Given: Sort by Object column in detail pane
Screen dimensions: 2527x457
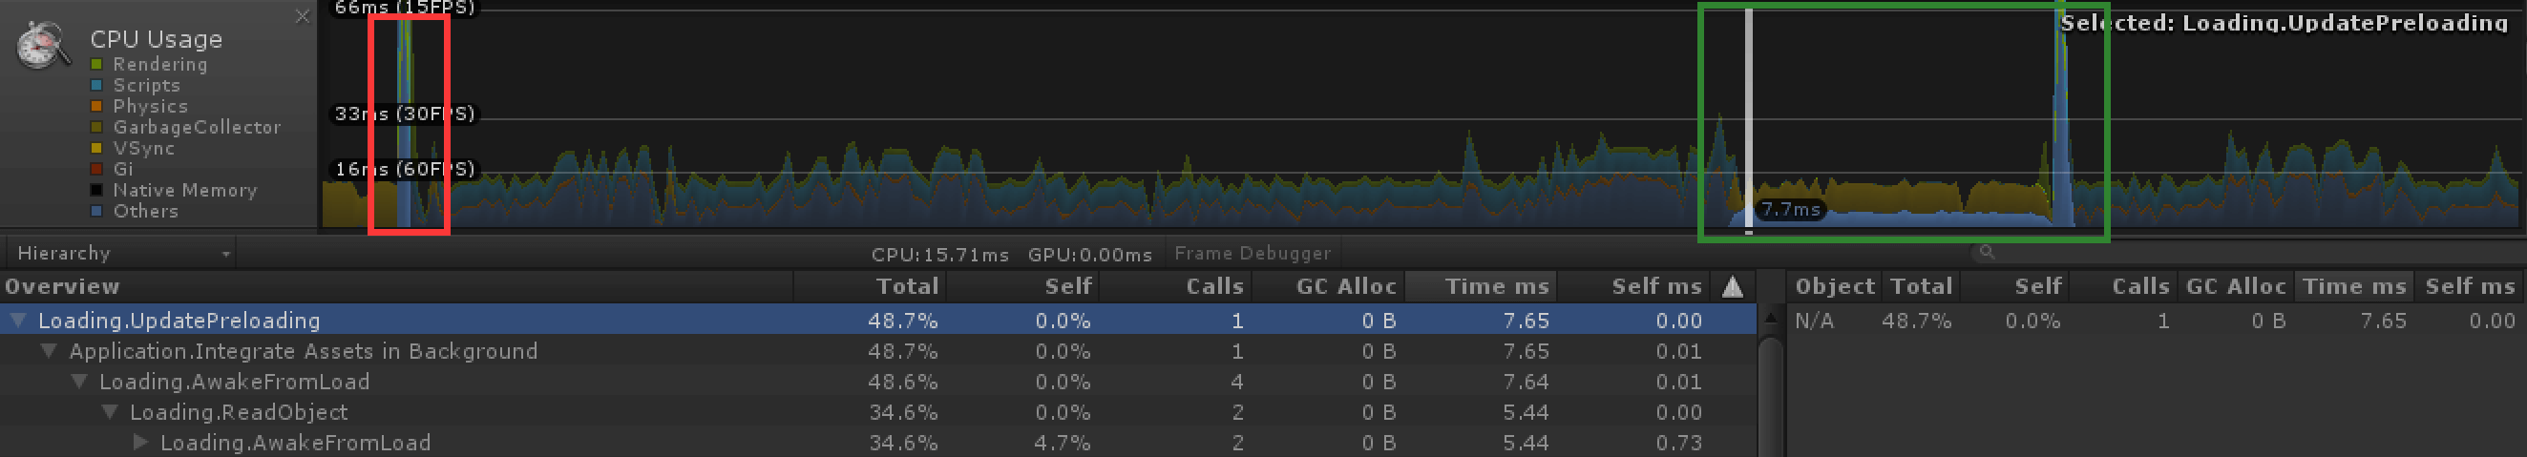Looking at the screenshot, I should click(1835, 286).
